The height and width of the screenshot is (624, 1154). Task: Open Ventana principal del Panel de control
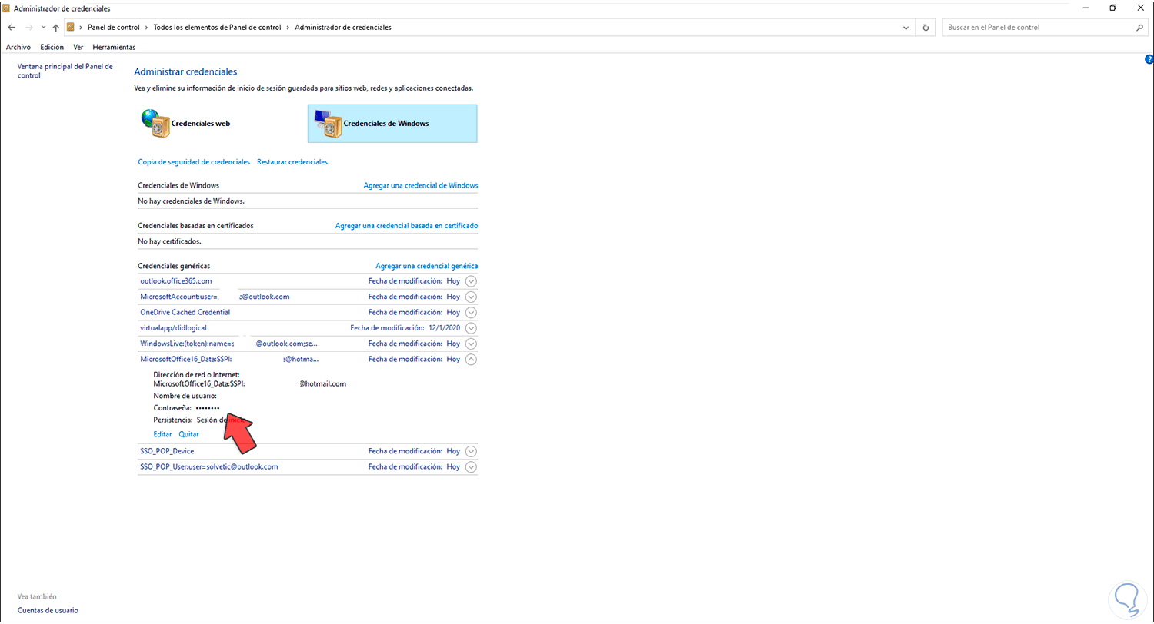pyautogui.click(x=65, y=71)
